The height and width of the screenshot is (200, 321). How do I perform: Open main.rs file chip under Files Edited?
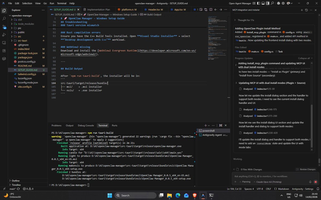click(253, 51)
